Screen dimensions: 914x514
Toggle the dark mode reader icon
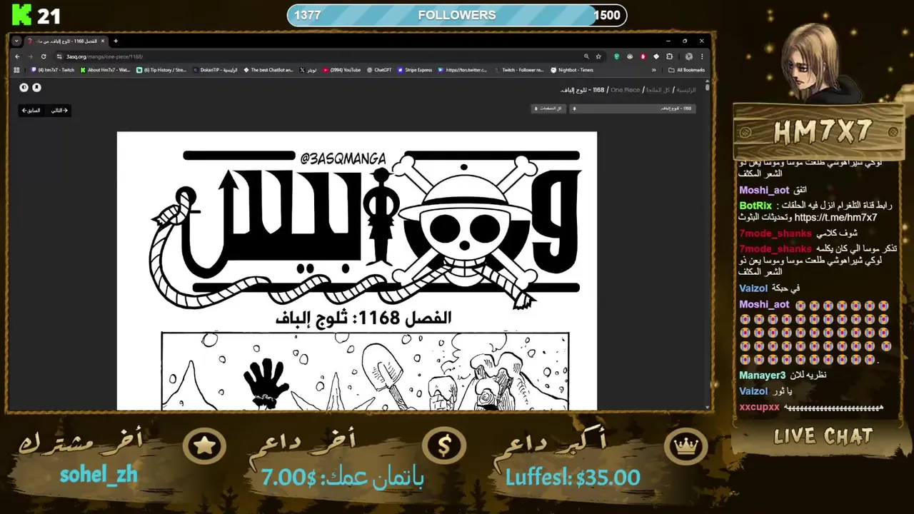click(x=24, y=87)
